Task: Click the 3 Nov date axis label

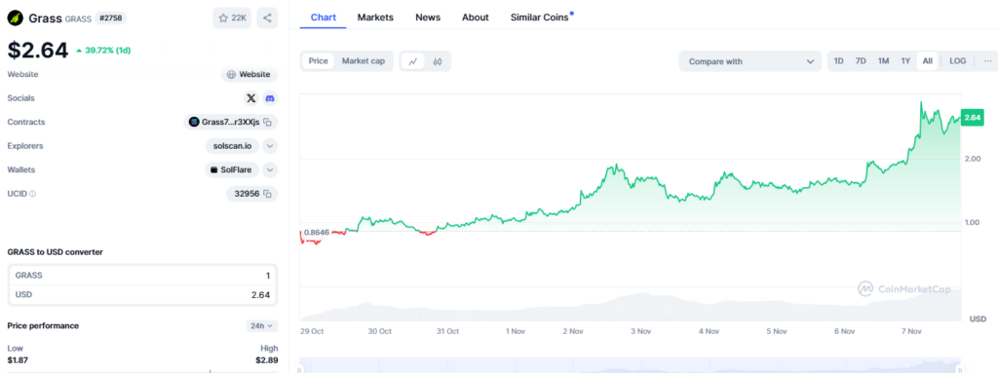Action: pyautogui.click(x=640, y=331)
